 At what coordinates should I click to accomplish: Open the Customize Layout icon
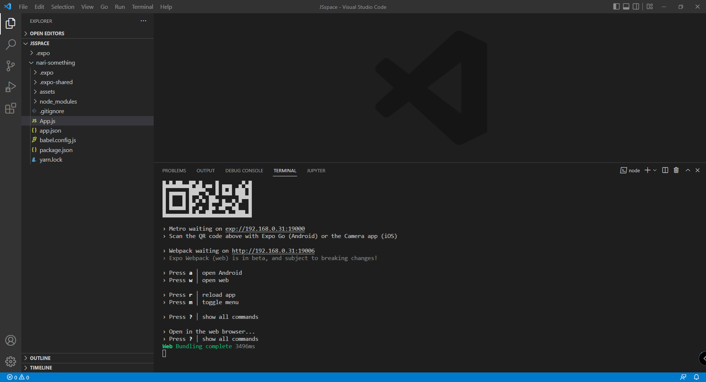pos(650,7)
